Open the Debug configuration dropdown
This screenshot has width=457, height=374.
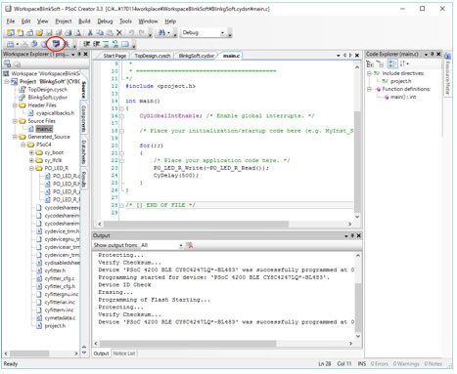coord(223,33)
